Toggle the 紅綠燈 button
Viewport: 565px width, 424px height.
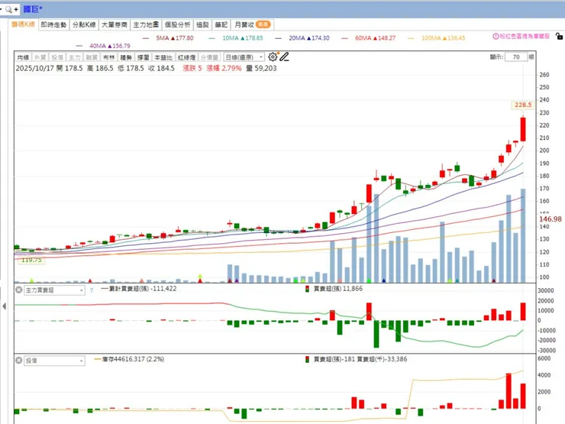tap(186, 57)
